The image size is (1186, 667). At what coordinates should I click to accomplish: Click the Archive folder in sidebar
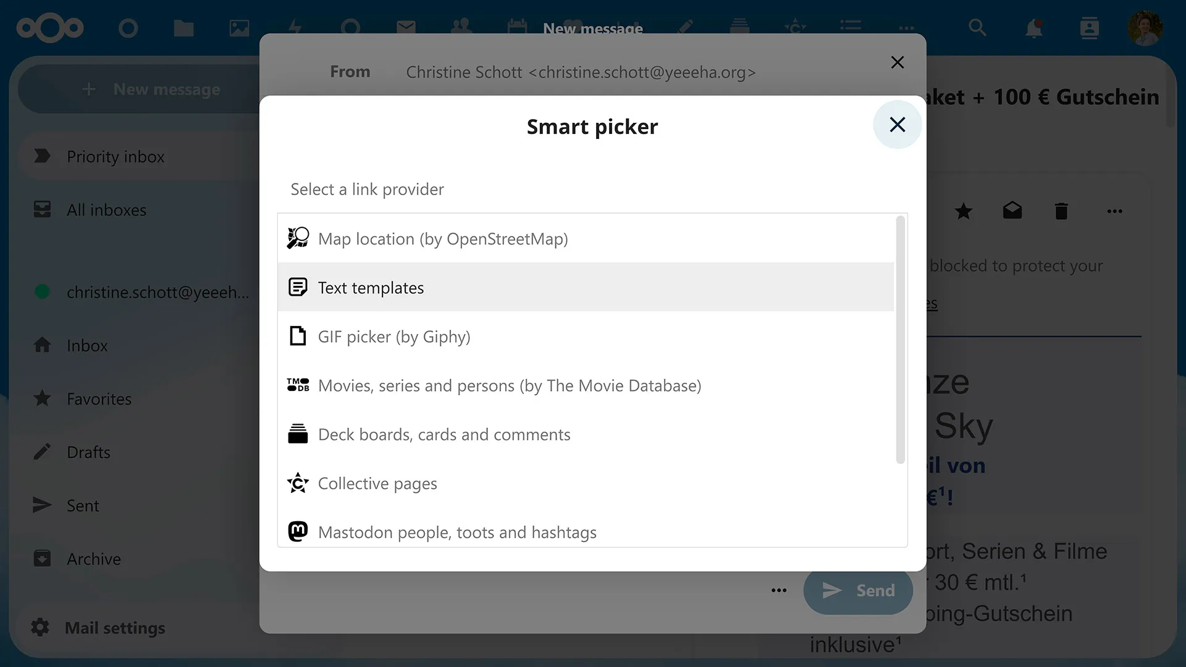coord(94,558)
